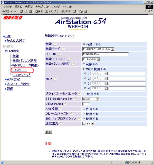
Task: Click the ESS-ID text field
Action: pos(105,54)
